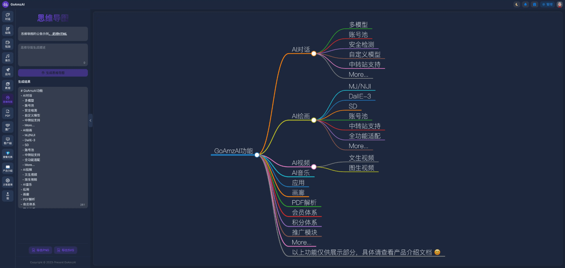Select the DallE-3 mind map node
This screenshot has width=565, height=268.
(x=360, y=96)
